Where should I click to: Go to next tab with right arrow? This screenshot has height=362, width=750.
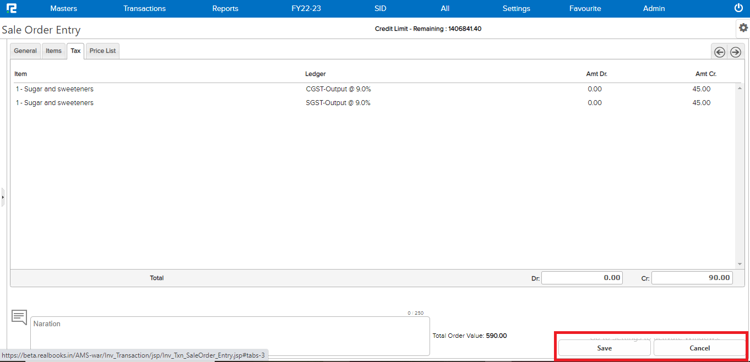click(735, 52)
